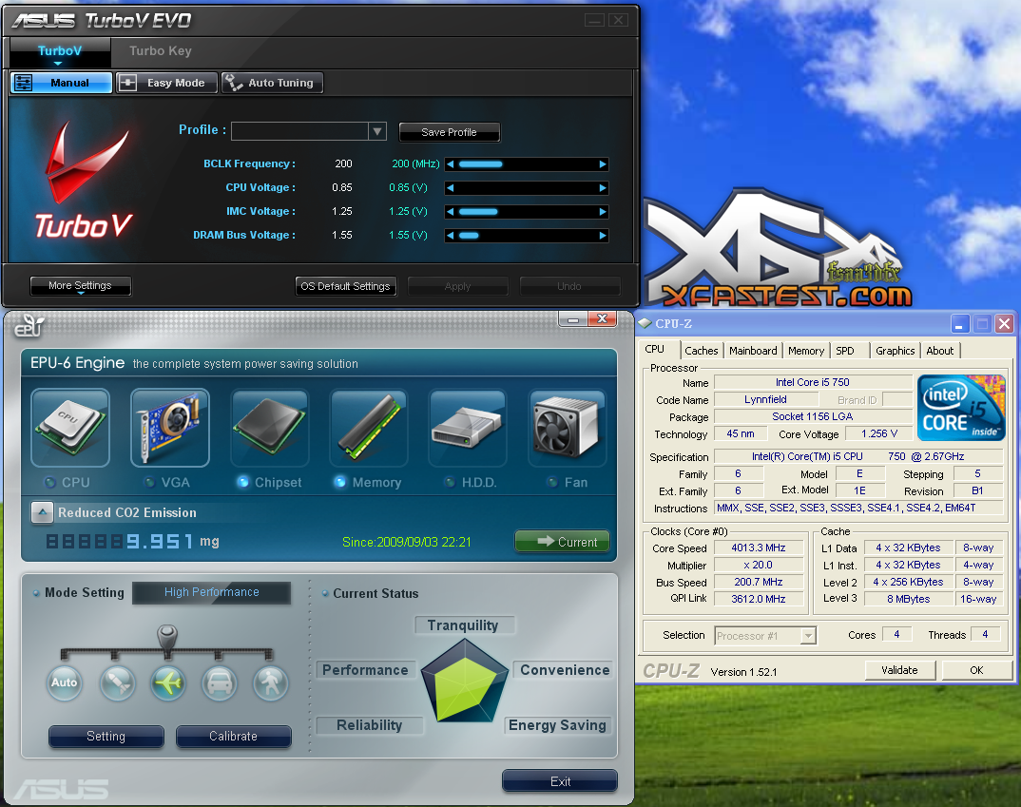Choose the airplane High Performance mode icon
Screen dimensions: 1021x807
click(x=168, y=682)
